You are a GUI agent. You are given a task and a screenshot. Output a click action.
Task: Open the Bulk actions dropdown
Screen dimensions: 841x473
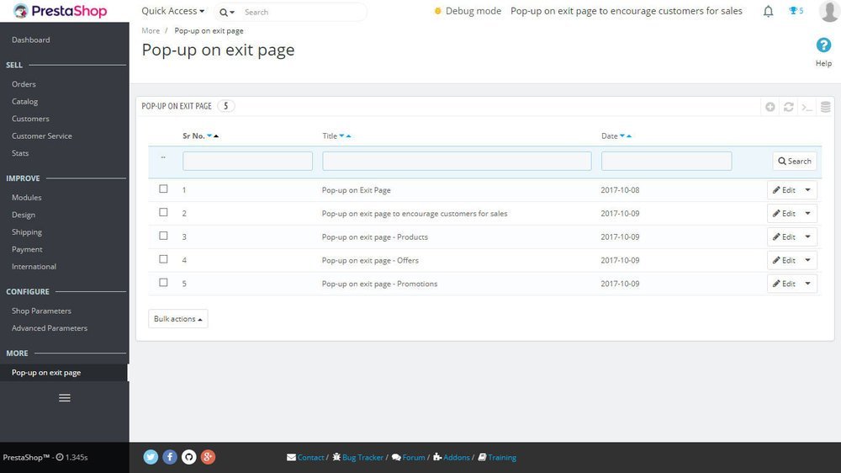click(178, 319)
